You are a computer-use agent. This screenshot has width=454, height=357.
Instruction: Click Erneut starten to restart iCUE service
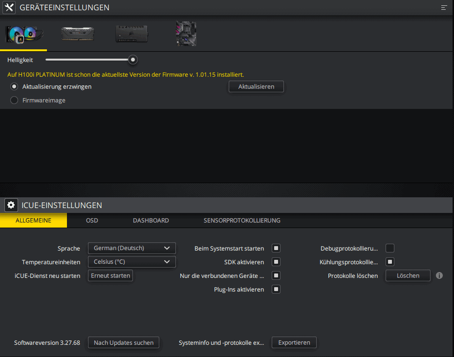tap(110, 275)
